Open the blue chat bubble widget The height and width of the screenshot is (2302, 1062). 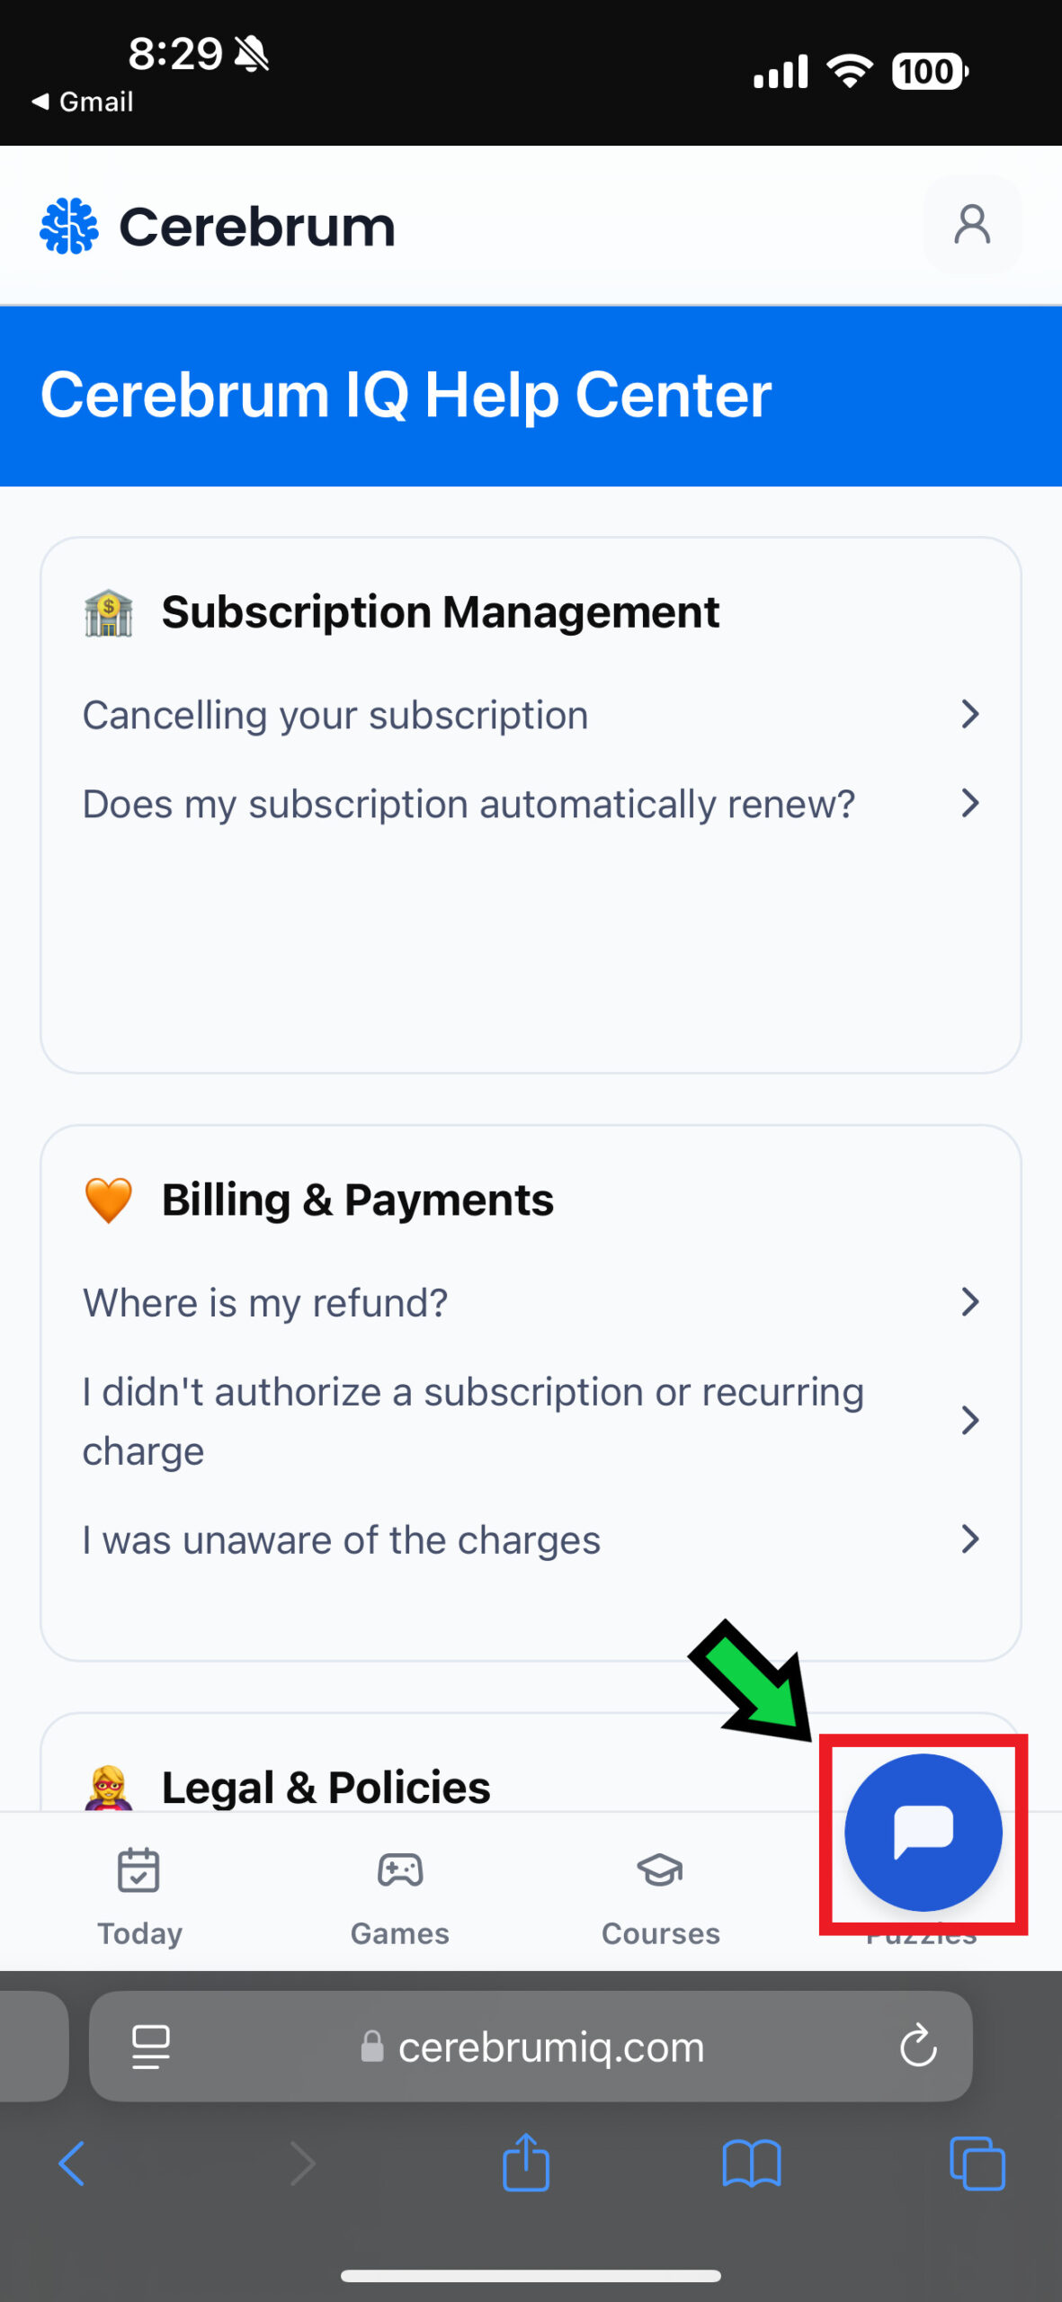(923, 1832)
